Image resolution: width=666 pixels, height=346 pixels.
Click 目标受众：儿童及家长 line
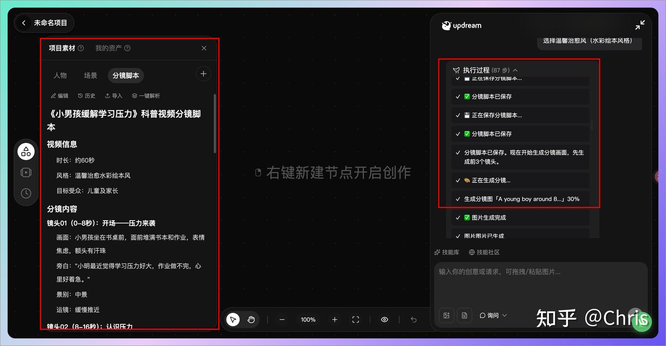pos(87,191)
